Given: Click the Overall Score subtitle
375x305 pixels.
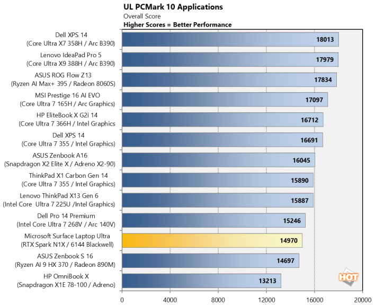Looking at the screenshot, I should pyautogui.click(x=142, y=16).
